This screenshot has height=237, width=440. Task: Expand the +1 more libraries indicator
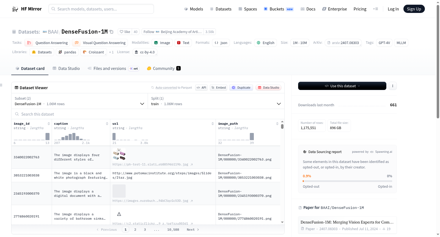111,52
